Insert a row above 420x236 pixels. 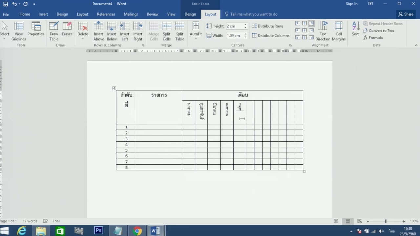coord(98,31)
